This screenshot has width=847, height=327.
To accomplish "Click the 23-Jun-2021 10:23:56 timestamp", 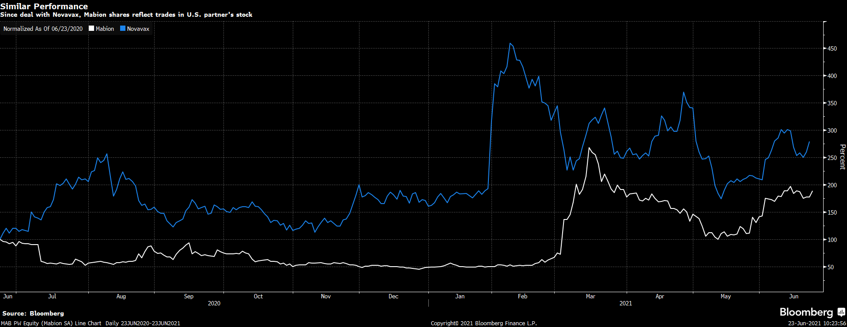I will click(817, 323).
